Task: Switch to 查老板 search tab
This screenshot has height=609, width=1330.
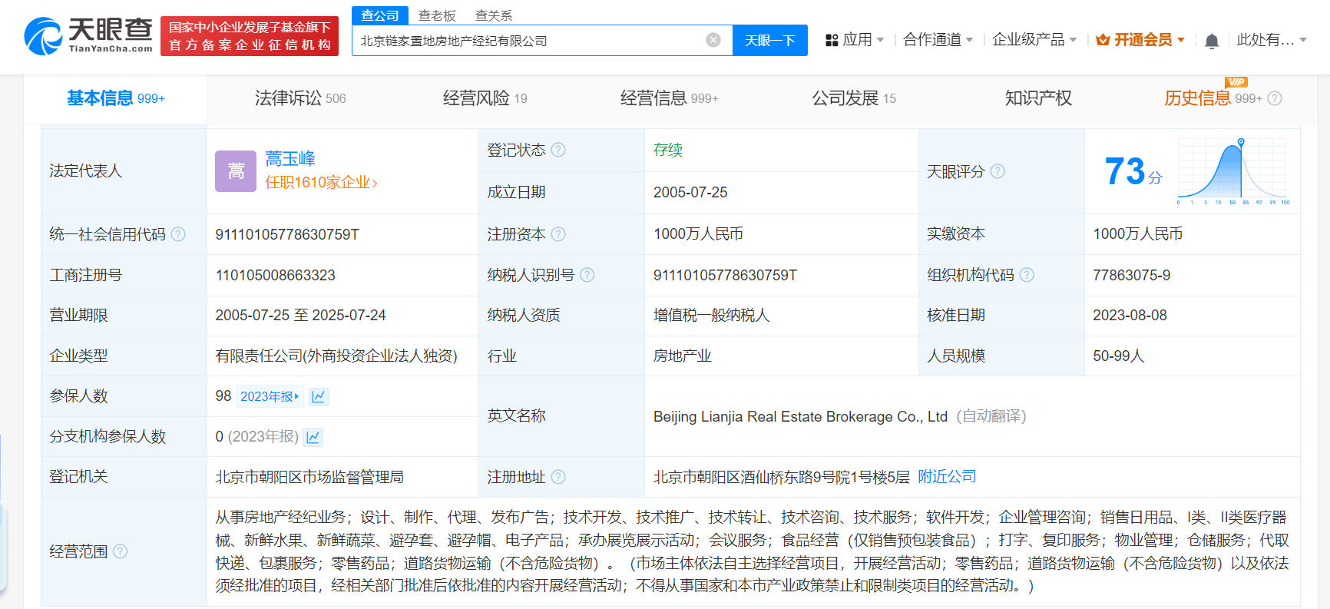Action: pos(437,15)
